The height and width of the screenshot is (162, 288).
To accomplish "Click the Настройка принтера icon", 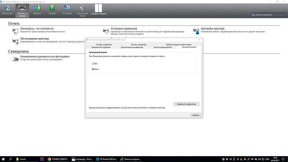I will [x=196, y=31].
